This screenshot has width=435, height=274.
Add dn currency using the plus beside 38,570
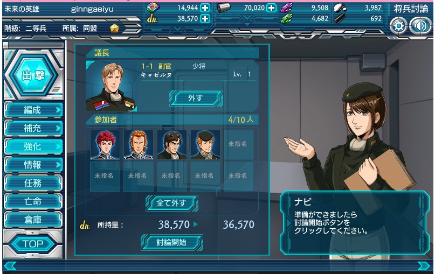click(205, 18)
